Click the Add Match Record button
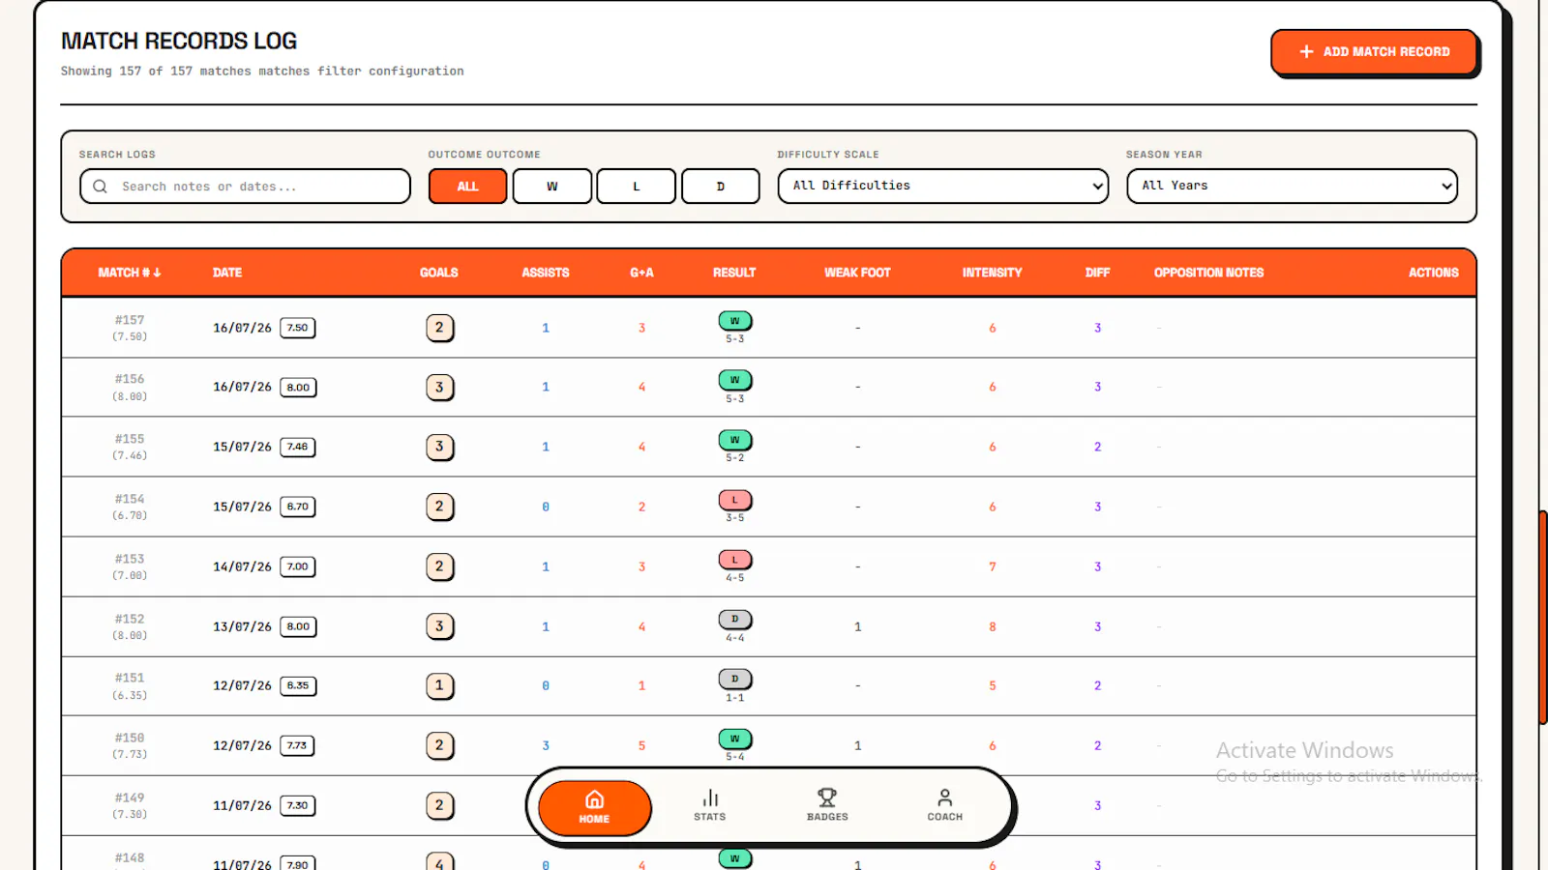Viewport: 1548px width, 870px height. 1374,52
